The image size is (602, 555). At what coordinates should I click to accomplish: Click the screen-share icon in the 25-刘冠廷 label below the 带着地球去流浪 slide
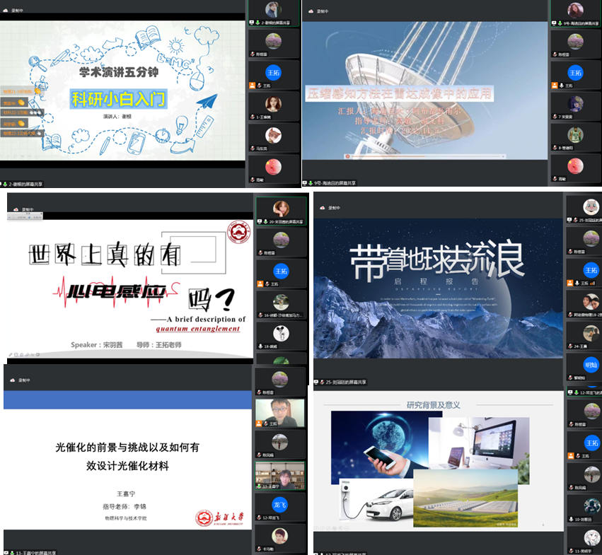click(x=316, y=382)
